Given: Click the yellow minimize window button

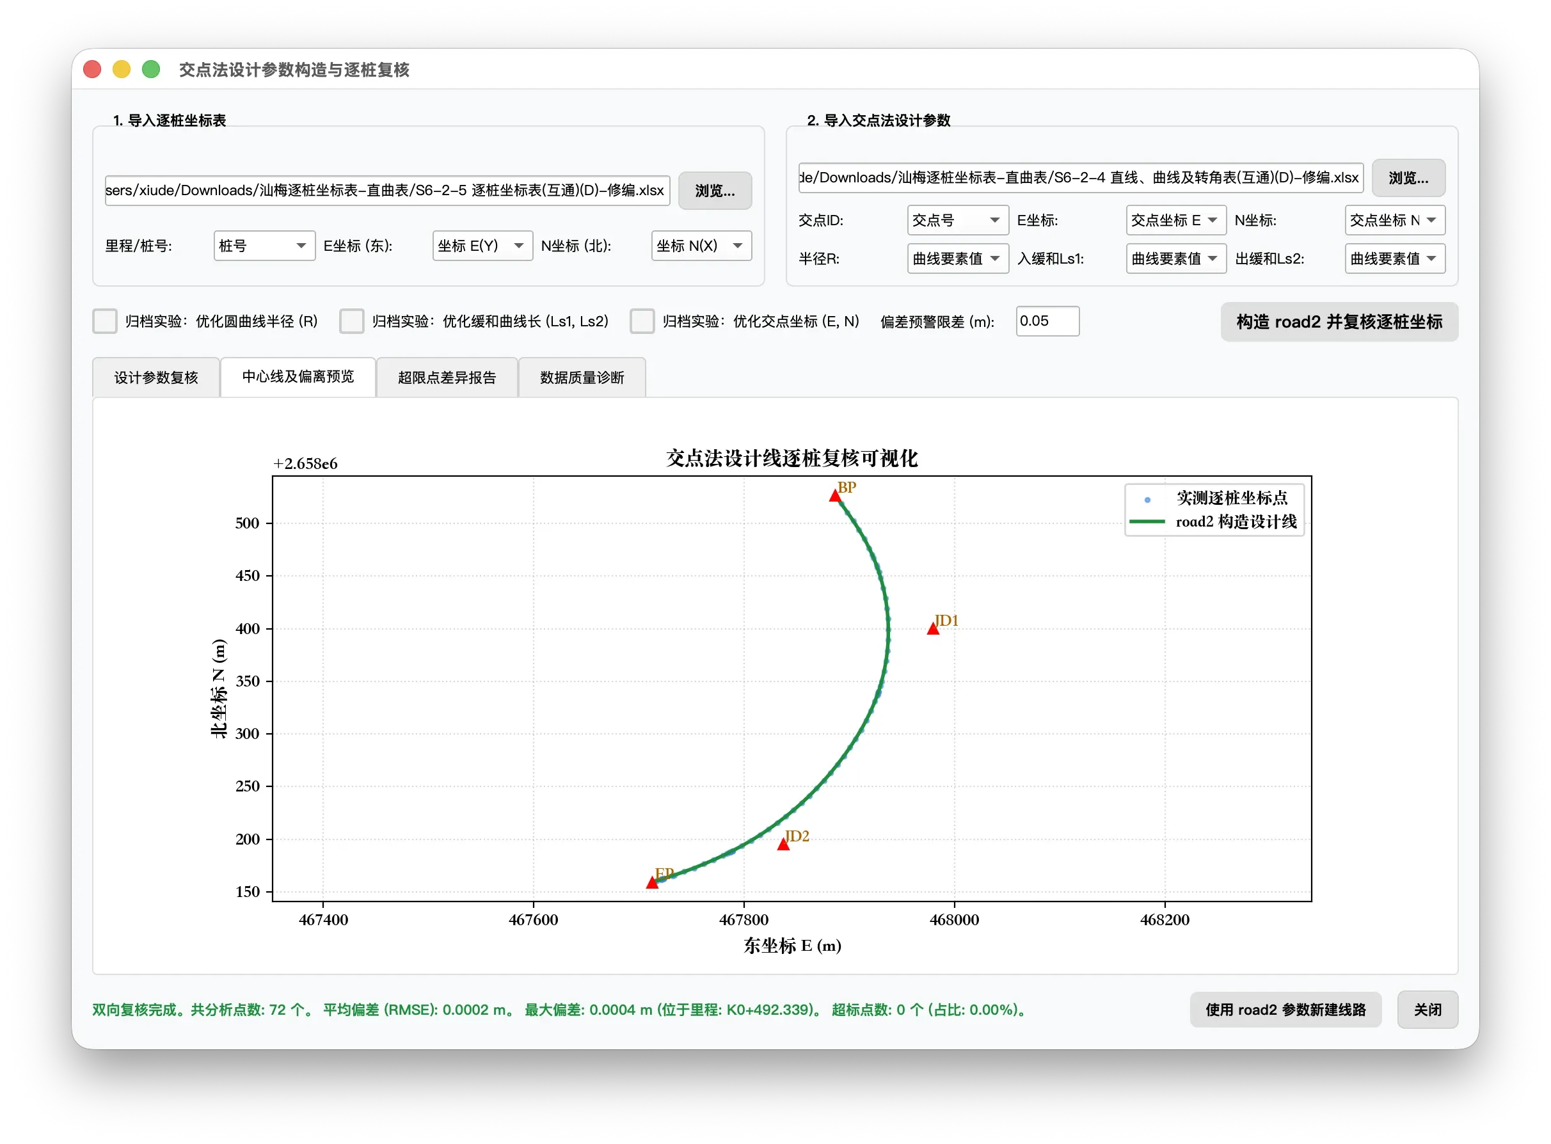Looking at the screenshot, I should point(121,69).
